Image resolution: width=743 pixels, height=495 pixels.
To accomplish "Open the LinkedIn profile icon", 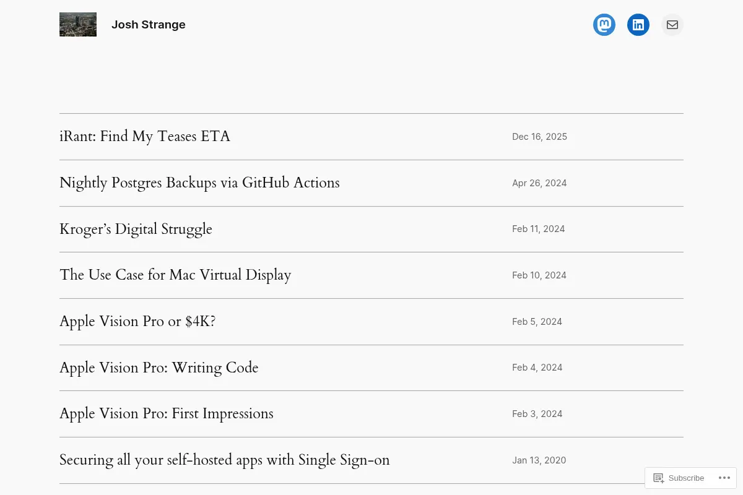I will [x=638, y=25].
